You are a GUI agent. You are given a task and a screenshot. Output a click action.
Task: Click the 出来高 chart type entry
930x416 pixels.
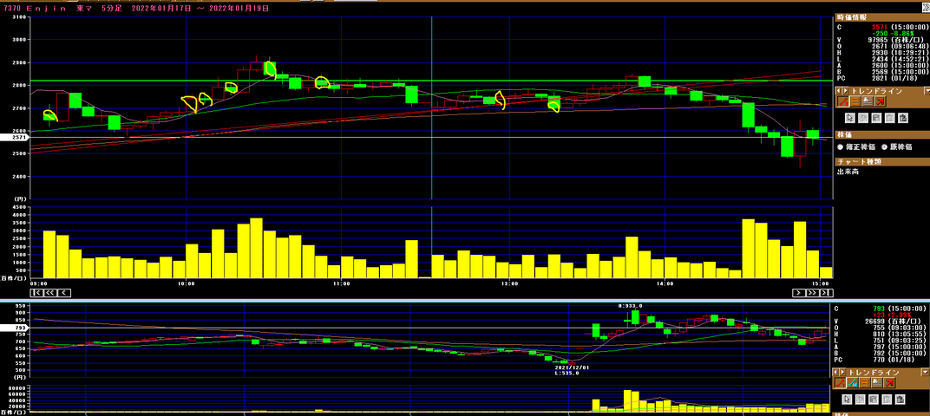[x=848, y=172]
